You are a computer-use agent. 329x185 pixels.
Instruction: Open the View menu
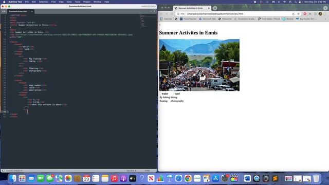click(x=61, y=2)
